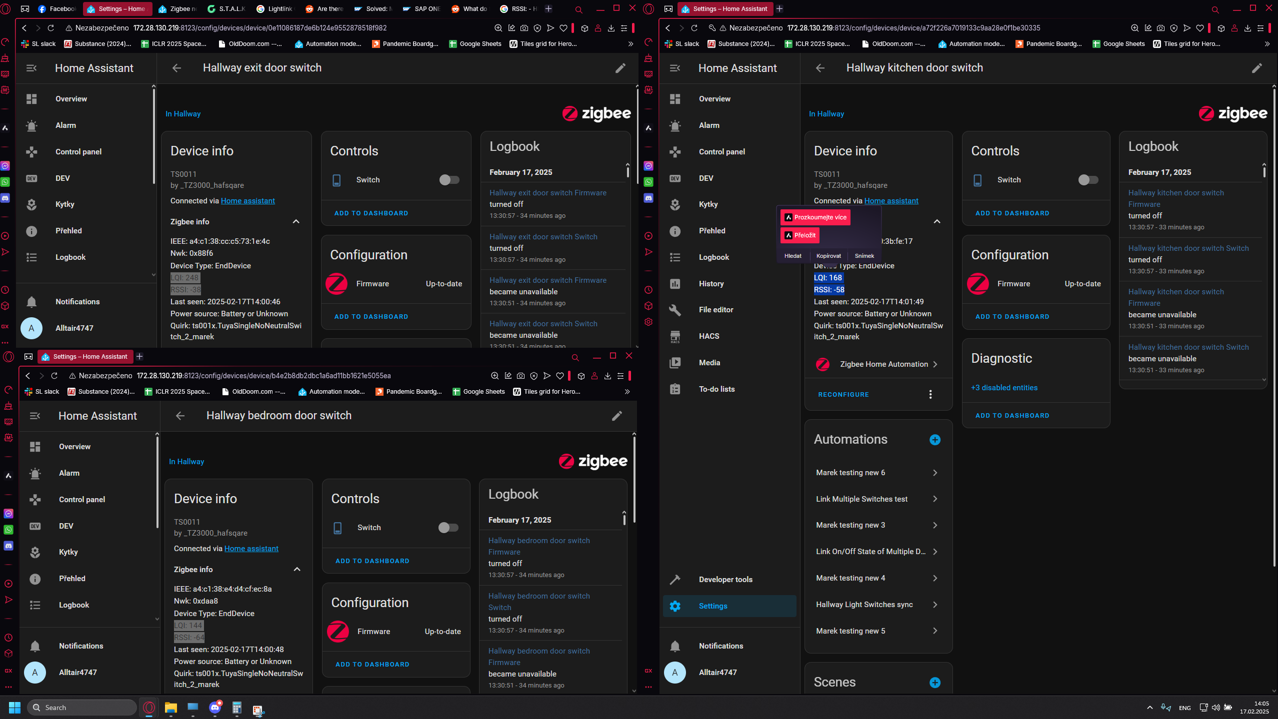This screenshot has height=719, width=1278.
Task: Collapse the Home Assistant sidebar in kitchen window
Action: (675, 68)
